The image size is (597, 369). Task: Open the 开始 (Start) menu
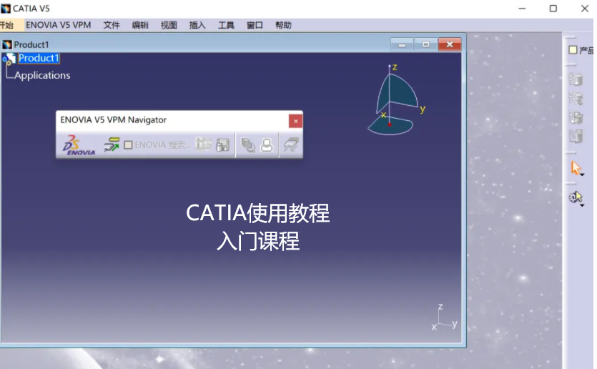[x=6, y=25]
